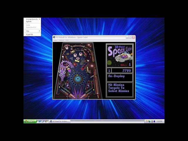Launch Internet Explorer from Quick Launch
The width and height of the screenshot is (188, 141).
tap(40, 121)
